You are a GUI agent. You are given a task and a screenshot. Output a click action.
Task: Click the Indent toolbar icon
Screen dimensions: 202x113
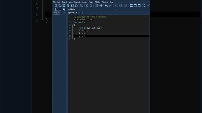(116, 6)
